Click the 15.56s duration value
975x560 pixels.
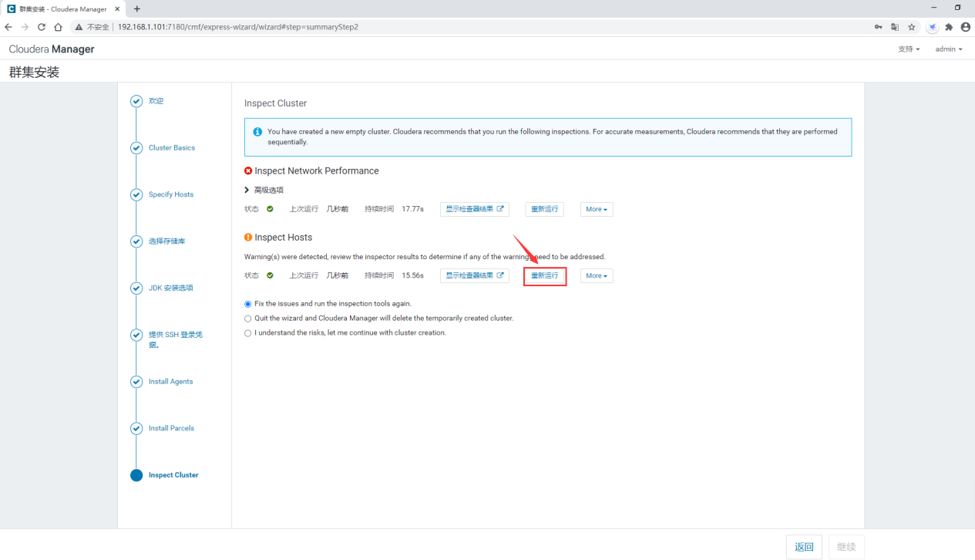[413, 275]
